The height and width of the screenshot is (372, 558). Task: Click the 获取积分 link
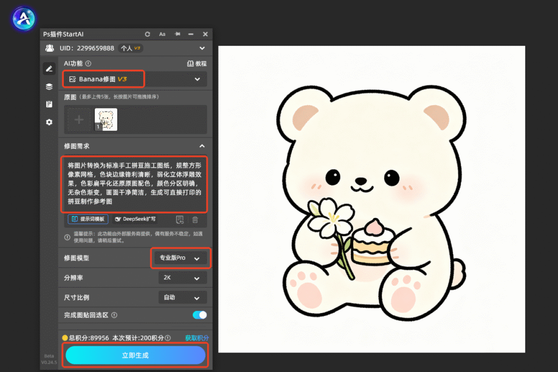pyautogui.click(x=197, y=338)
